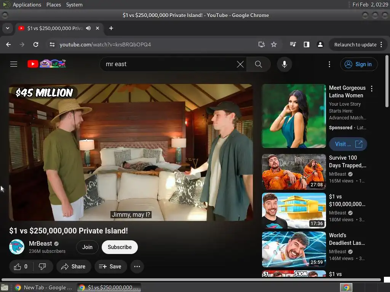Close the YouTube tab
Viewport: 390px width, 292px height.
(97, 28)
